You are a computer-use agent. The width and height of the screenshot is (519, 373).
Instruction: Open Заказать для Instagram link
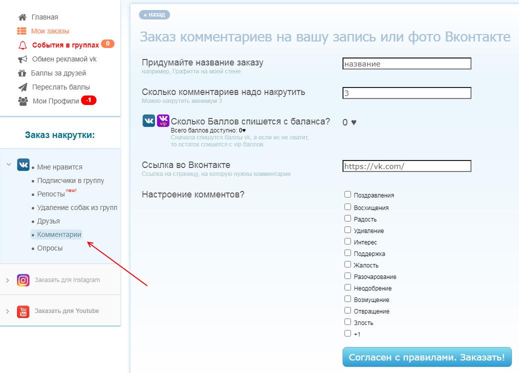point(67,280)
